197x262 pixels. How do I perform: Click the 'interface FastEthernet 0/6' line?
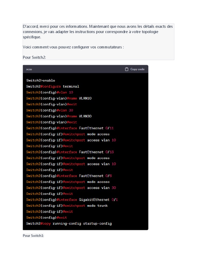[69, 176]
